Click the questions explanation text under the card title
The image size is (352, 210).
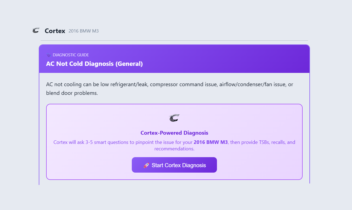174,145
